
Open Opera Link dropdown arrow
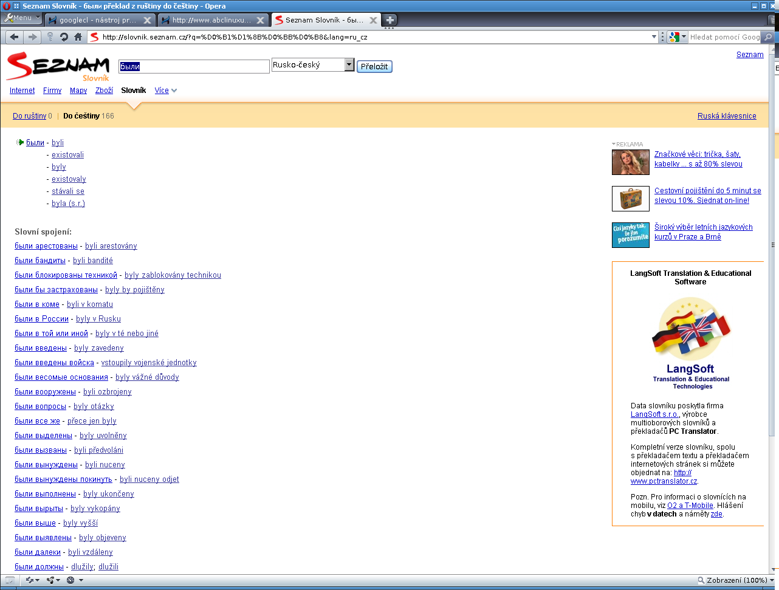(38, 580)
